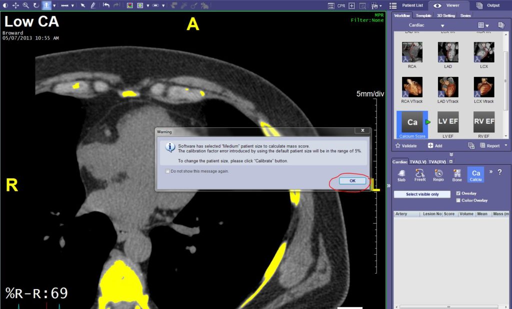512x309 pixels.
Task: Click the annotation info icon in toolbar
Action: (x=374, y=6)
